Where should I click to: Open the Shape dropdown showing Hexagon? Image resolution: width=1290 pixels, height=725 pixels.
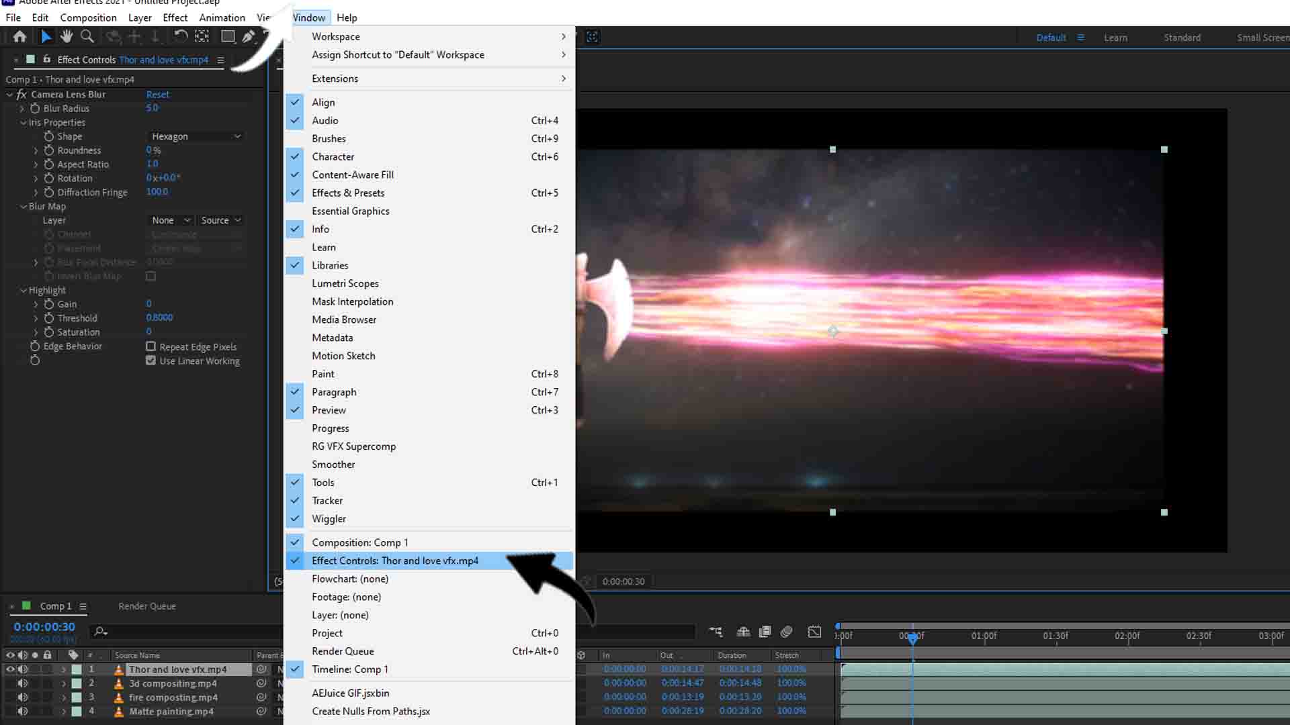pos(196,136)
